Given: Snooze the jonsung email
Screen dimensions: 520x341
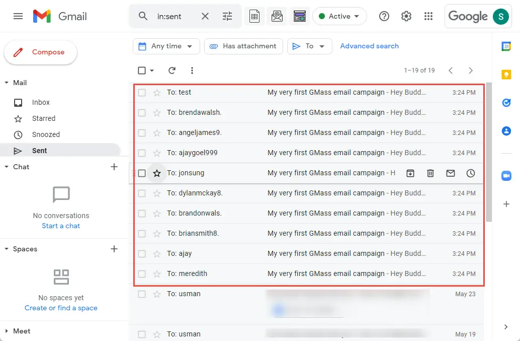Looking at the screenshot, I should coord(471,173).
